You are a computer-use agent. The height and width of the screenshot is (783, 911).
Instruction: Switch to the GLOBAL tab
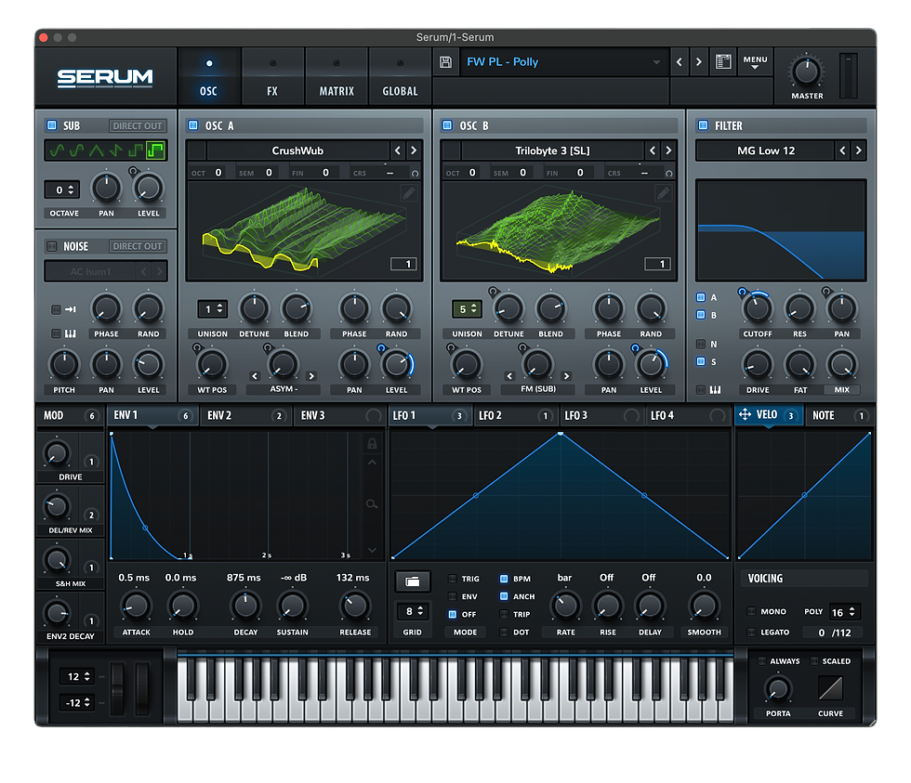[x=400, y=76]
